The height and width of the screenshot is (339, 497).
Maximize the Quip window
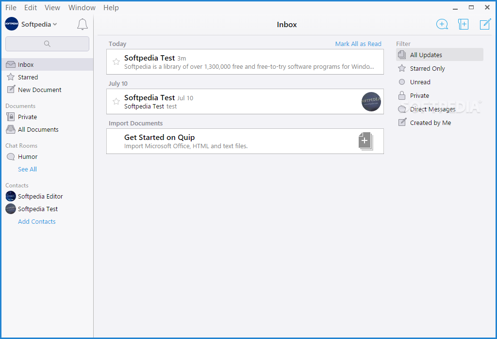tap(471, 7)
